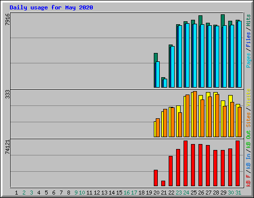Click green day label 16 on the x-axis
The image size is (254, 198).
127,193
